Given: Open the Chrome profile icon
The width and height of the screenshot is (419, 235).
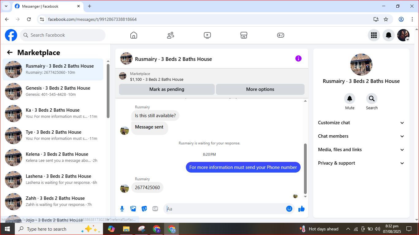Looking at the screenshot, I should (x=401, y=19).
